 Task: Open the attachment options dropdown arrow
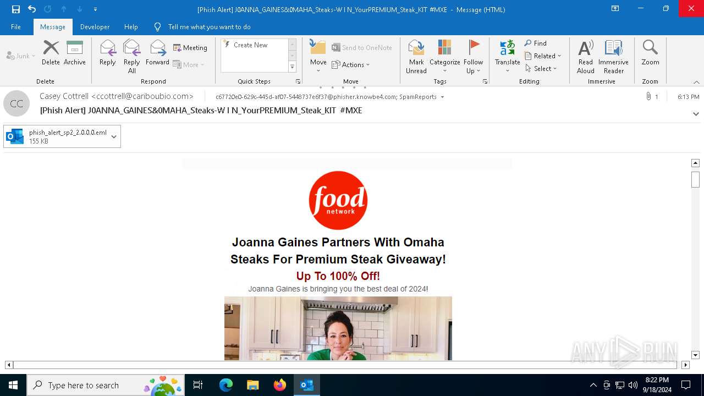[x=114, y=136]
